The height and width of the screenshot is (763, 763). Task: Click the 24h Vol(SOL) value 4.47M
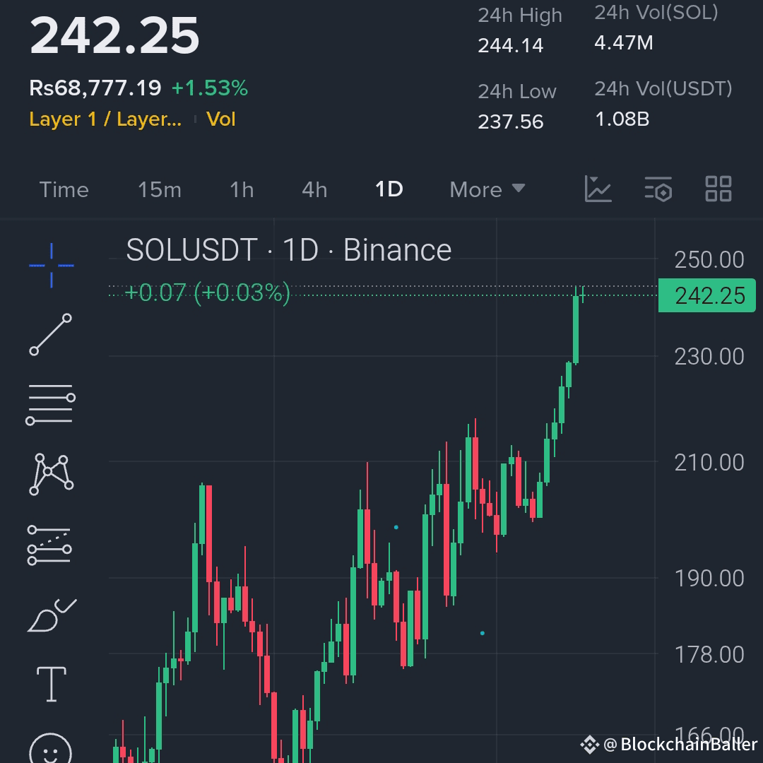tap(624, 43)
